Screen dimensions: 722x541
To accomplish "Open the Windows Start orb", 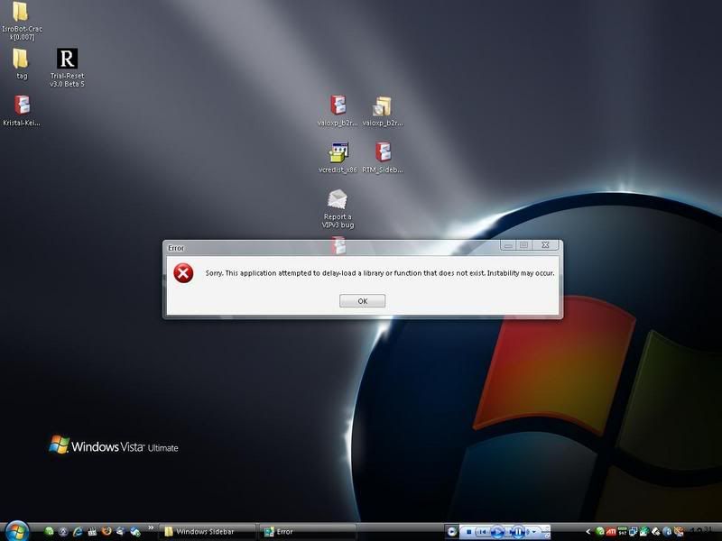I will click(15, 531).
